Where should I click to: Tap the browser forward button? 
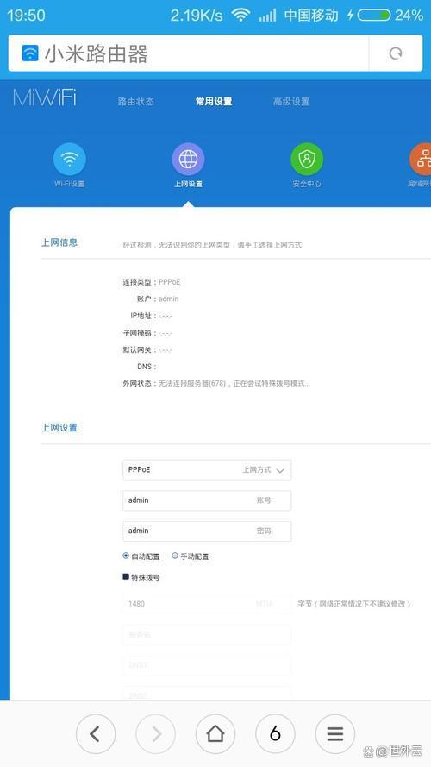click(x=155, y=733)
